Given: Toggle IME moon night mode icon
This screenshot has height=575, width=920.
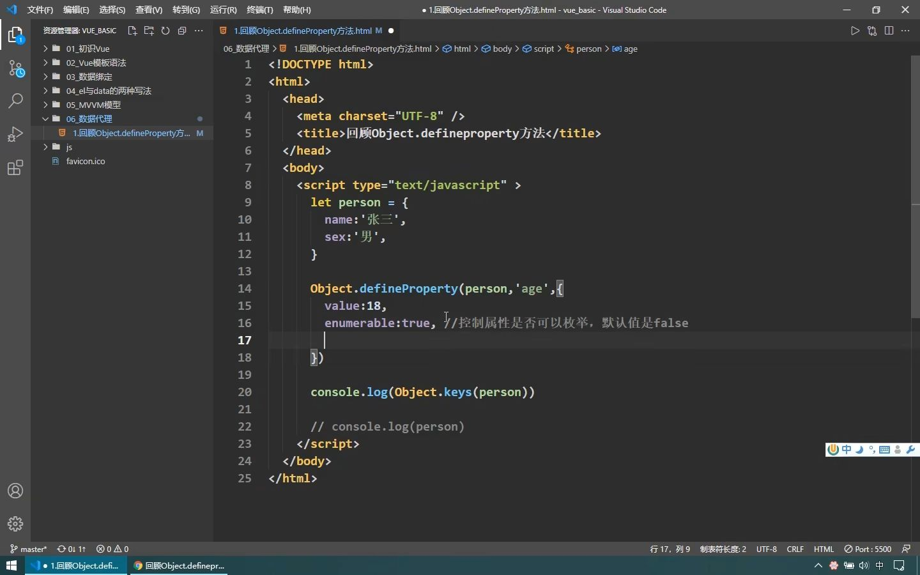Looking at the screenshot, I should (859, 450).
